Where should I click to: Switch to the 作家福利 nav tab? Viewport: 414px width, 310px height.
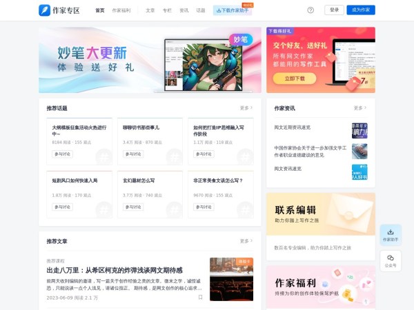[121, 10]
